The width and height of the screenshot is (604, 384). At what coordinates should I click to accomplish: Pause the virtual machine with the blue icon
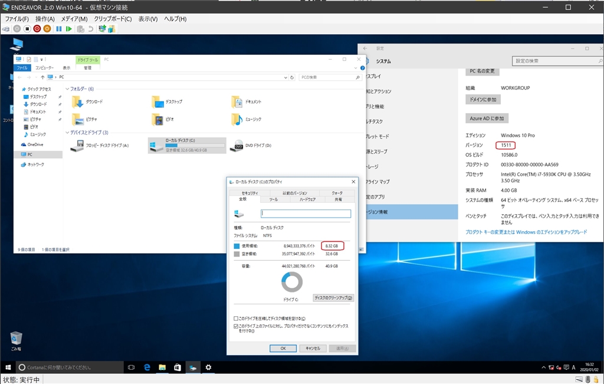[x=59, y=29]
